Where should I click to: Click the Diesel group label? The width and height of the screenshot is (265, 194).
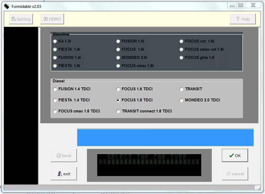point(58,81)
